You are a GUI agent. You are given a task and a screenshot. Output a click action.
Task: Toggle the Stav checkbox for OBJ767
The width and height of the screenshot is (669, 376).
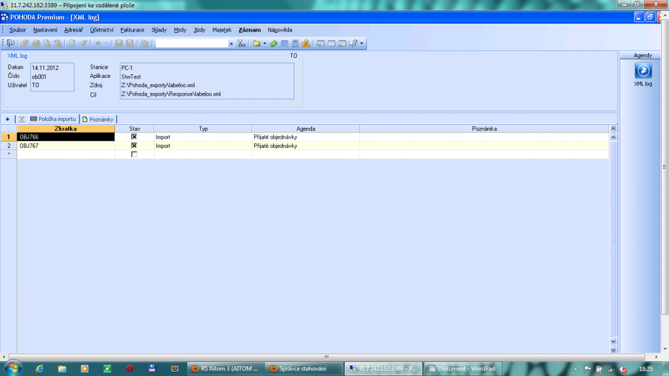(134, 145)
